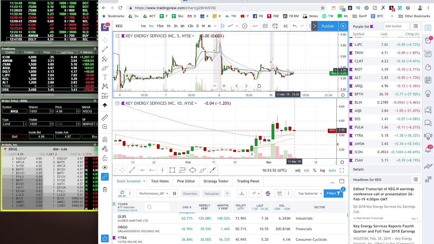This screenshot has width=434, height=244.
Task: Toggle adj price adjustment
Action: coord(297,170)
